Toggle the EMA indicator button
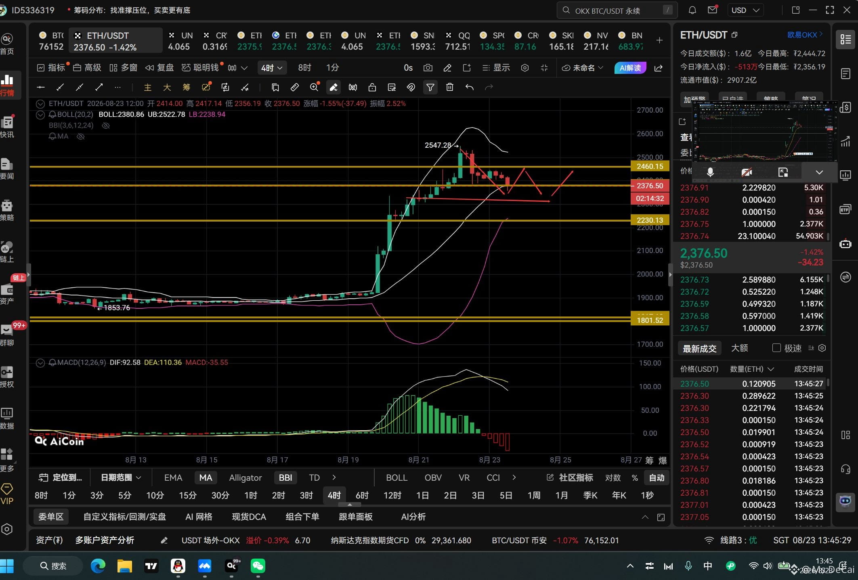The image size is (858, 580). pyautogui.click(x=173, y=478)
